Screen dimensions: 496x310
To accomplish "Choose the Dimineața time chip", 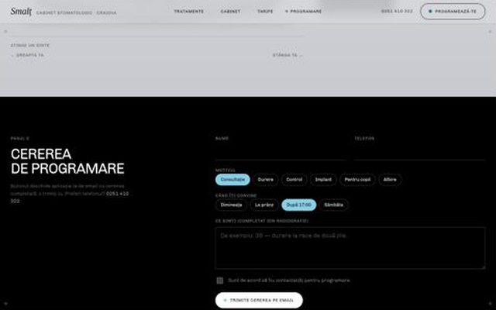I will [231, 205].
